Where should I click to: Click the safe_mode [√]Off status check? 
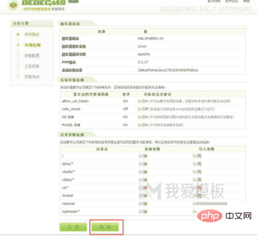143,109
